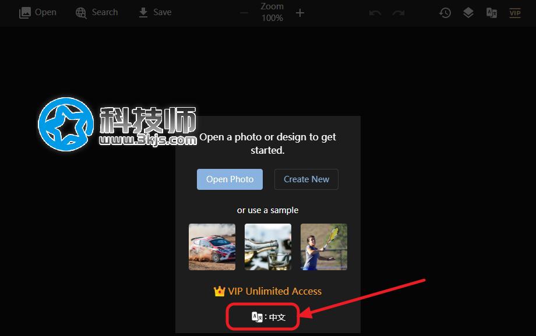Click the Save text label in toolbar
This screenshot has width=536, height=336.
coord(163,12)
